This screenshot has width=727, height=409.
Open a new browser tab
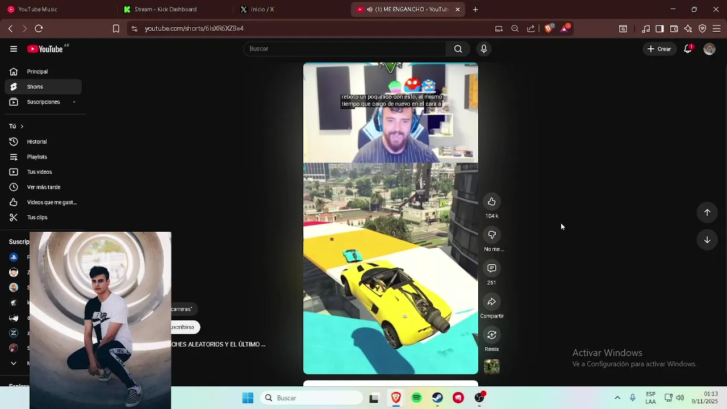tap(475, 10)
